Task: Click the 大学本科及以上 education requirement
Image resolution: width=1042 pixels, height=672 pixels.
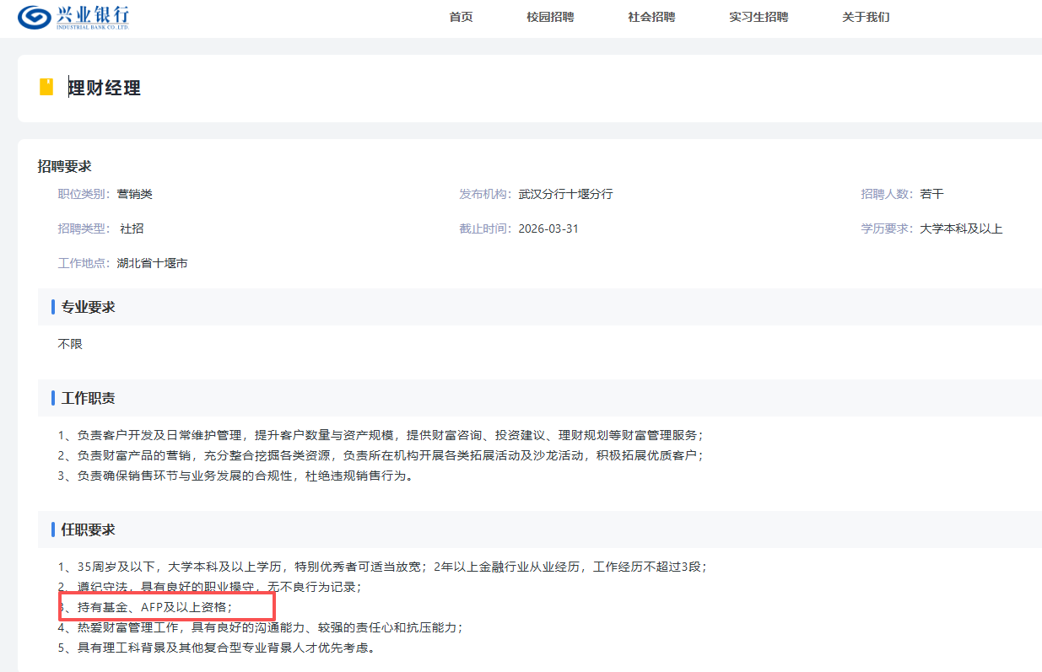Action: click(x=960, y=228)
